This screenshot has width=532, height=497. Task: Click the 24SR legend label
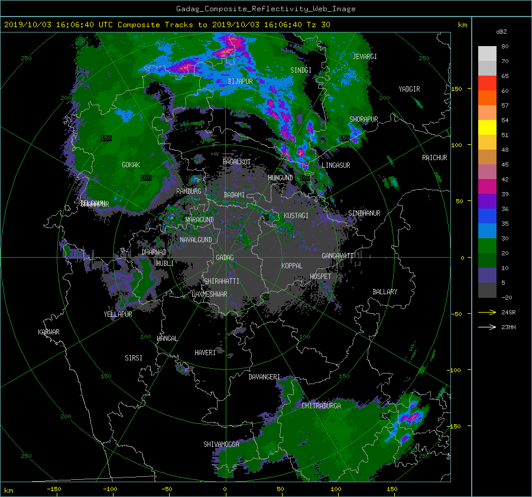pyautogui.click(x=508, y=313)
